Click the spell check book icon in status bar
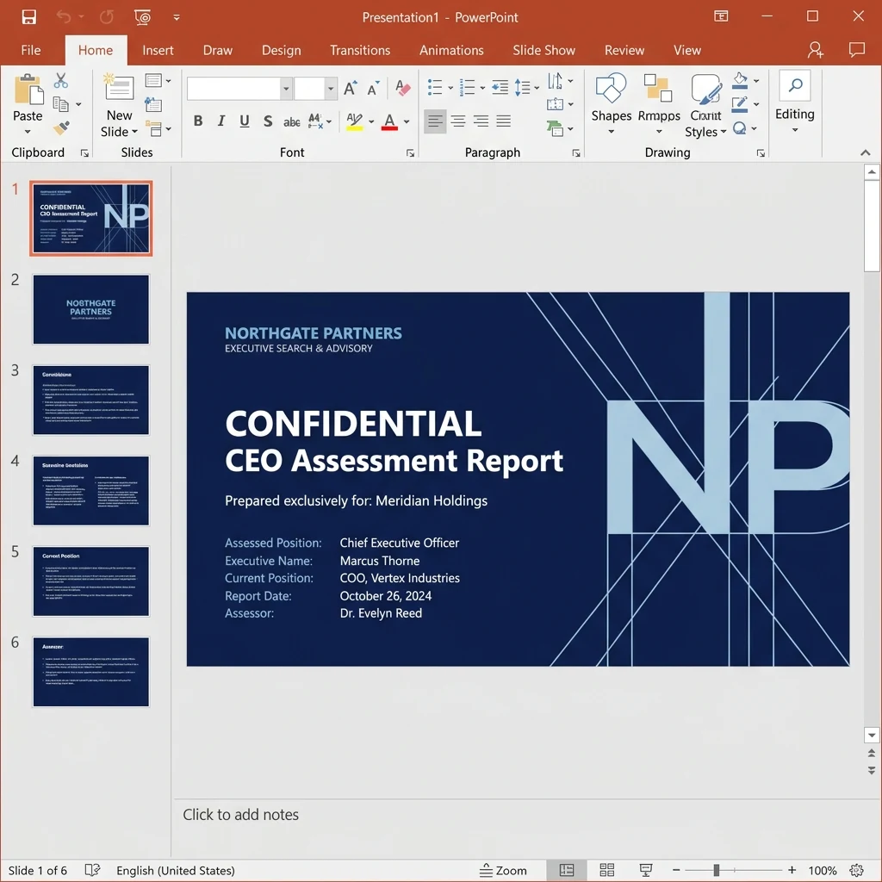The height and width of the screenshot is (882, 882). (92, 870)
